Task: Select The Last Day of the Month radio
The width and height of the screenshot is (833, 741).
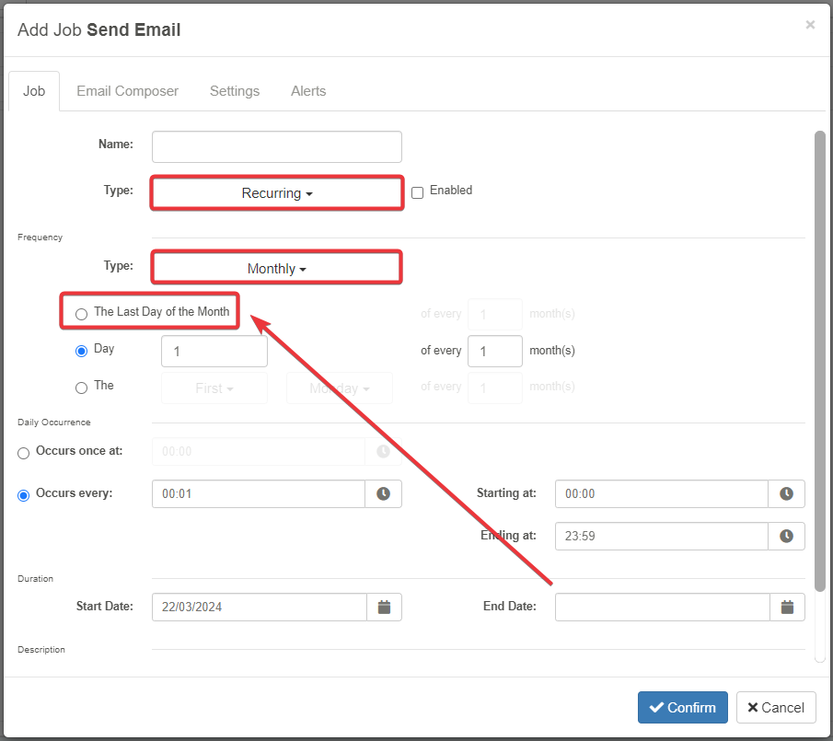Action: (82, 314)
